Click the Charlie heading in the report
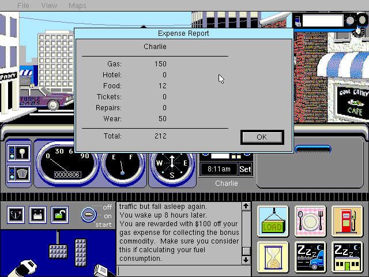 (x=155, y=47)
